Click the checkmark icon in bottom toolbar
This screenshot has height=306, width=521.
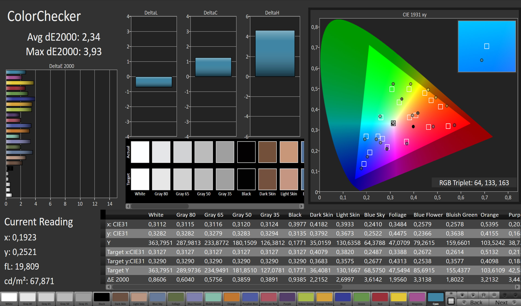(x=515, y=295)
